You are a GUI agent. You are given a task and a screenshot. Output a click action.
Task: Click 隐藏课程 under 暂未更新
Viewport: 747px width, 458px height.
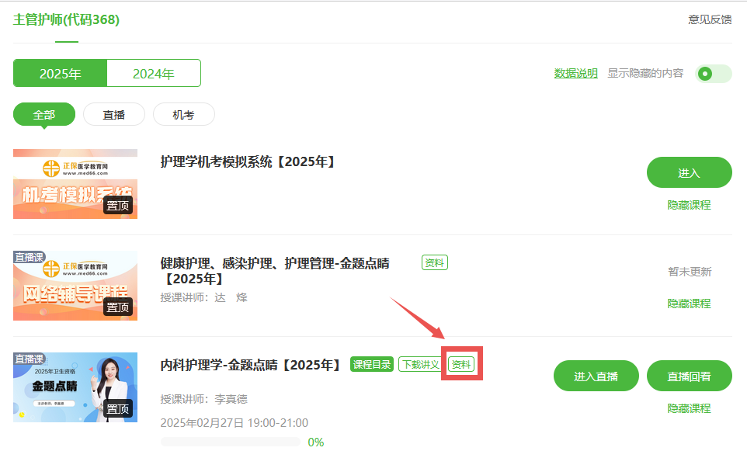689,304
